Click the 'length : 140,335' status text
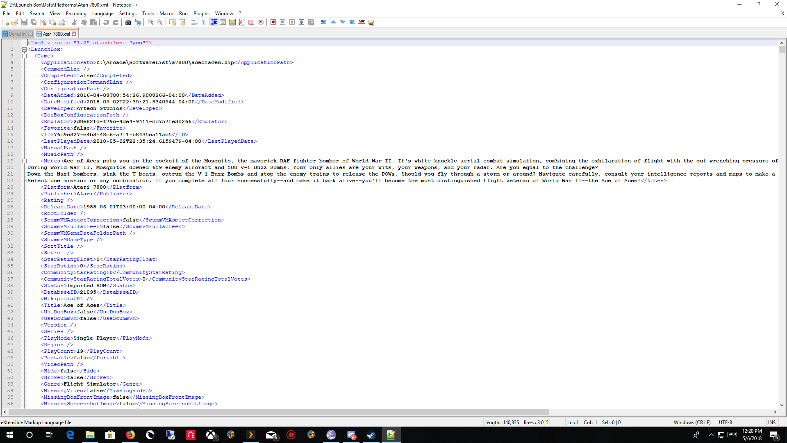The width and height of the screenshot is (787, 443). coord(502,422)
